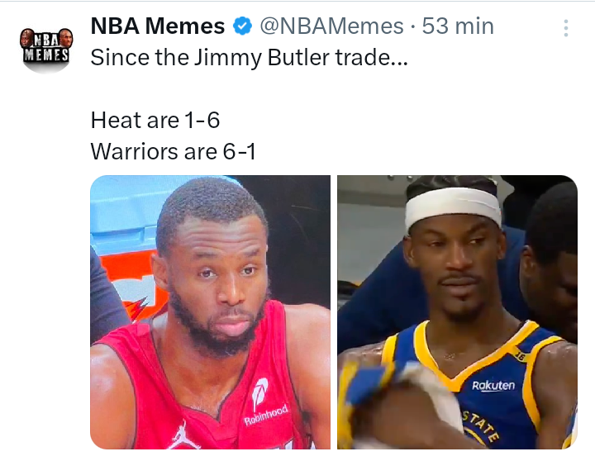
Task: Open the right photo with blue jersey
Action: point(457,312)
